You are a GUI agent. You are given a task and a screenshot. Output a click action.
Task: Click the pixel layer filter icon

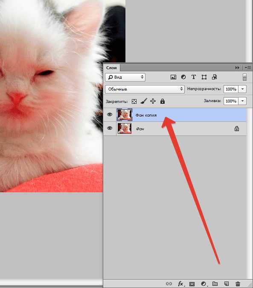[x=173, y=77]
